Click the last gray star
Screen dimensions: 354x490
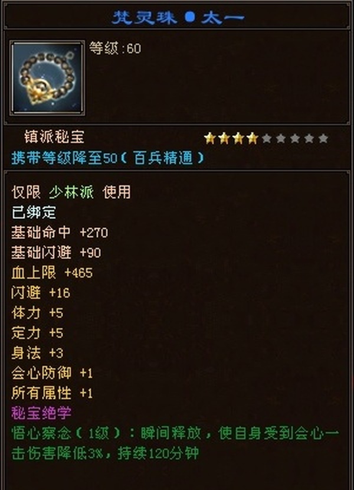[x=323, y=138]
